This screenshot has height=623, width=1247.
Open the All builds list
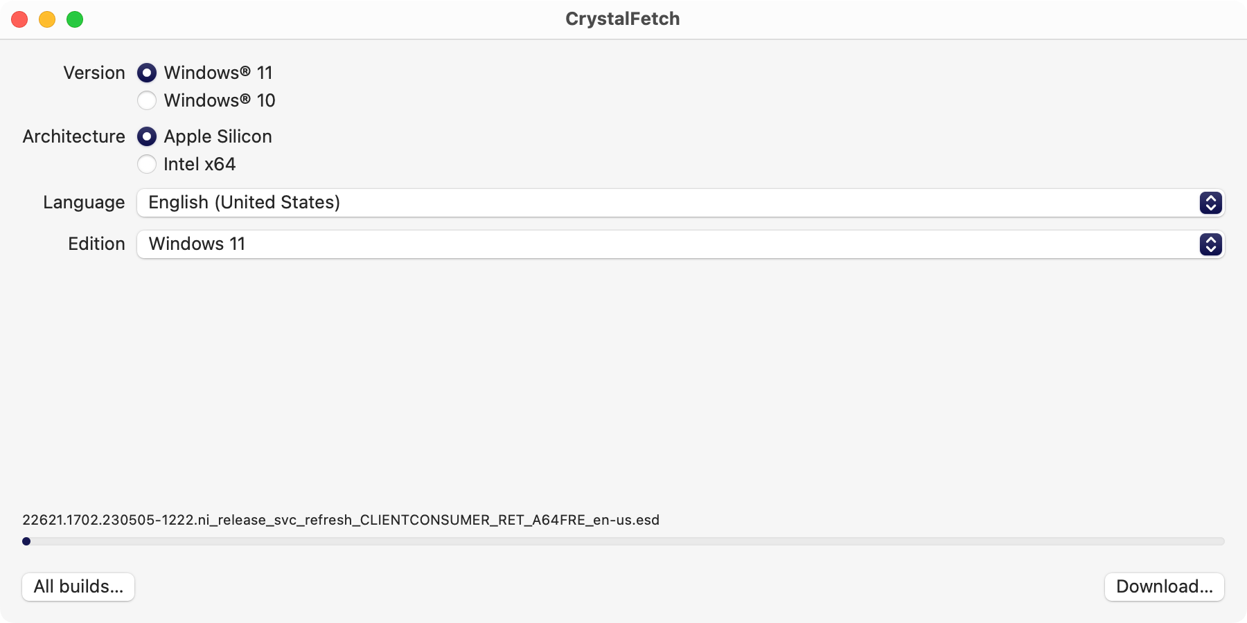click(x=78, y=587)
